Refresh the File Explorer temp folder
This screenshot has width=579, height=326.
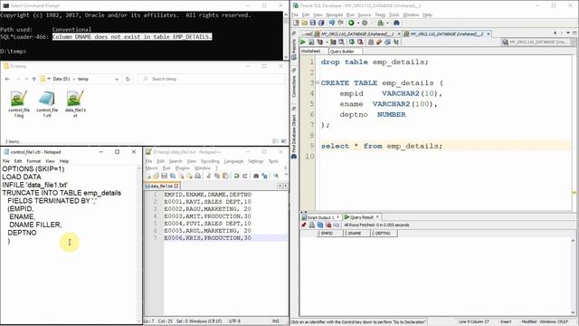click(x=128, y=79)
